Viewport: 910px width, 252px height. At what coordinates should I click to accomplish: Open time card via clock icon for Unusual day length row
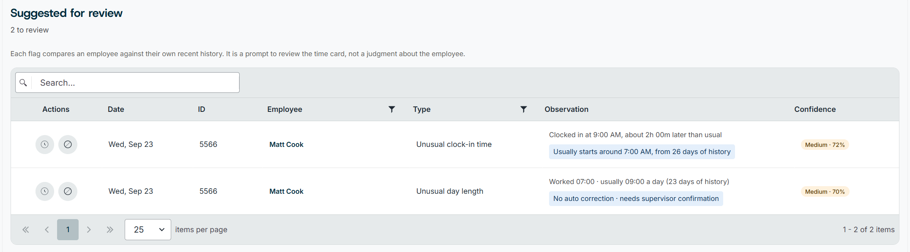(44, 191)
